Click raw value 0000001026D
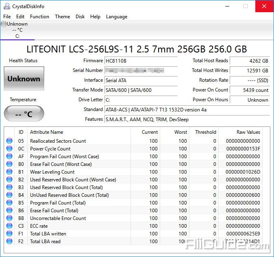The width and height of the screenshot is (274, 257). (x=243, y=172)
